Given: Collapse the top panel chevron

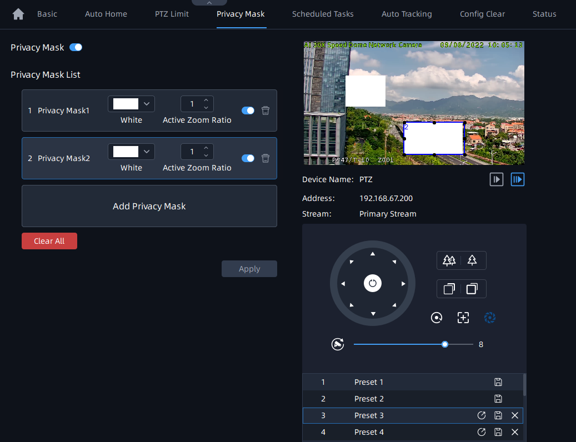Looking at the screenshot, I should 209,3.
